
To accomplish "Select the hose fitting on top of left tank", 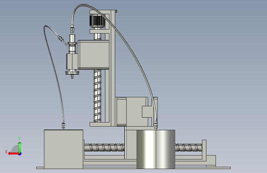I will pos(63,126).
